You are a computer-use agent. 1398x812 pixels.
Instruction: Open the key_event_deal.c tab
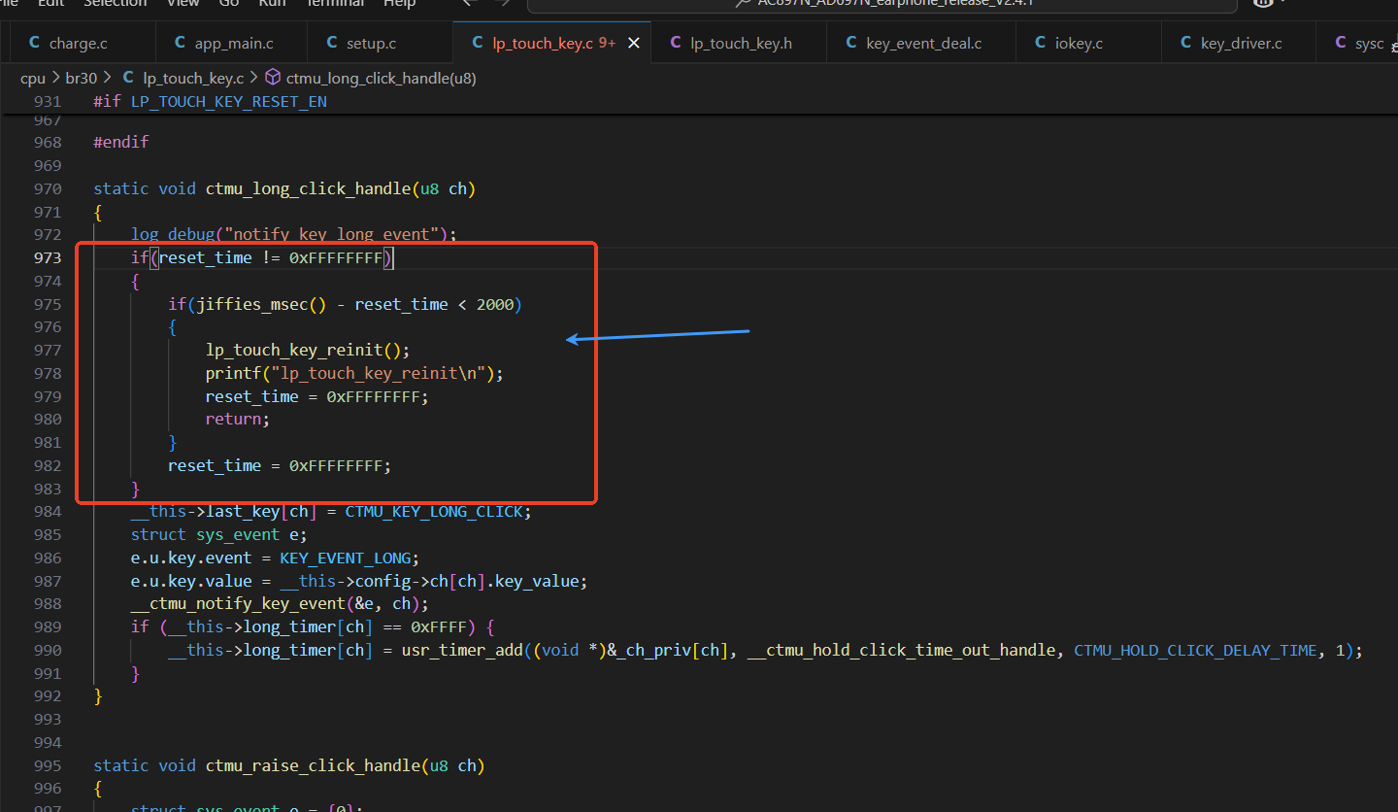point(921,43)
